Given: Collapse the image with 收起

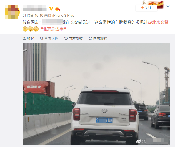Looking at the screenshot, I should point(28,39).
